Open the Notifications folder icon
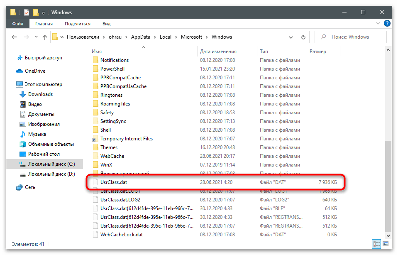The height and width of the screenshot is (255, 398). tap(95, 60)
